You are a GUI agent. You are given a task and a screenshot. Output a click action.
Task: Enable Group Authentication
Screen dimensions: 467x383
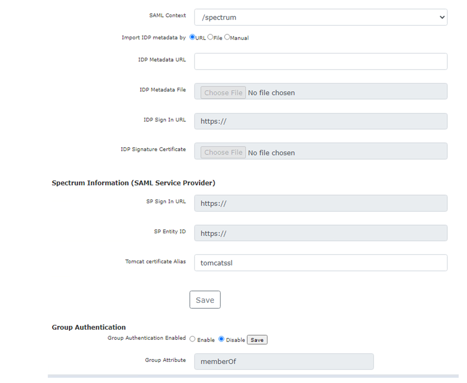pos(192,339)
